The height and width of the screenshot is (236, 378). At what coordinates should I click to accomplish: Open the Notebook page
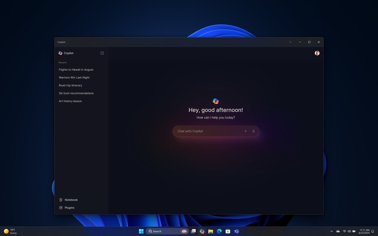click(x=68, y=200)
